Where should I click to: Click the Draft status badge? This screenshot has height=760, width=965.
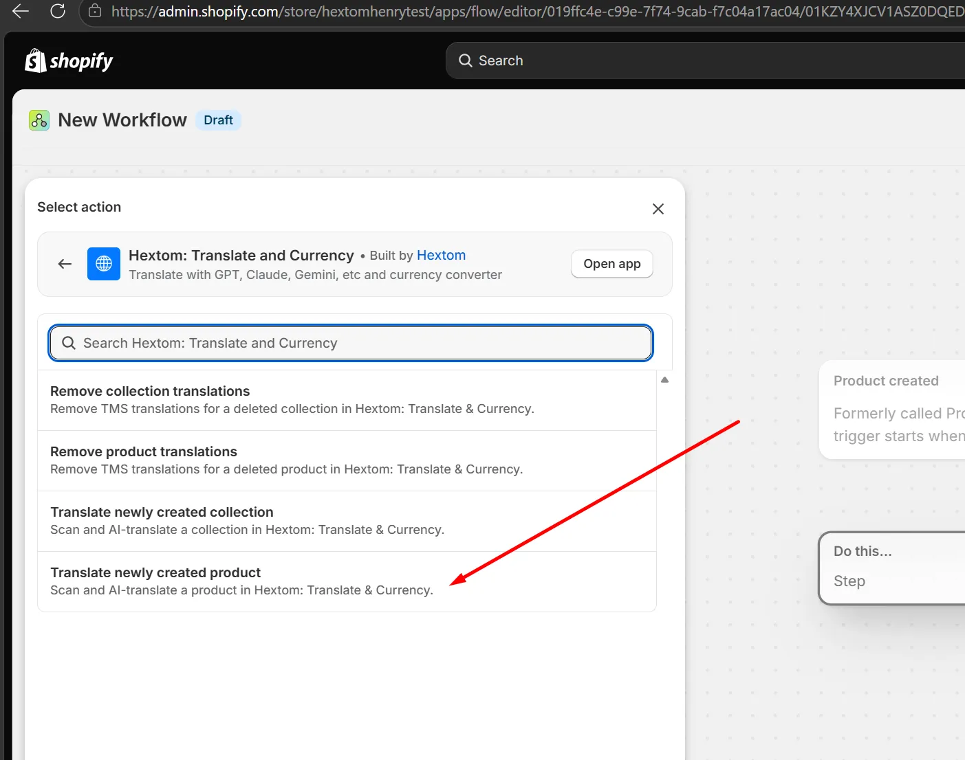(218, 120)
